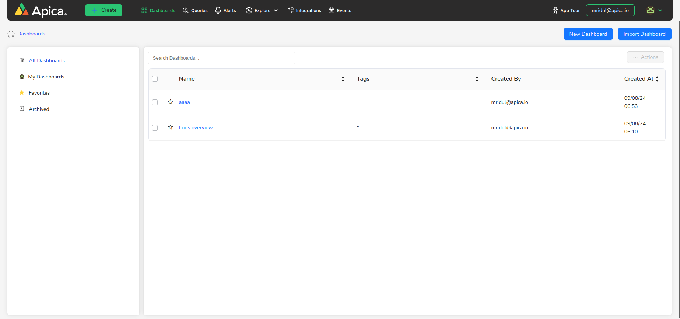
Task: Open the Logs overview dashboard link
Action: point(196,127)
